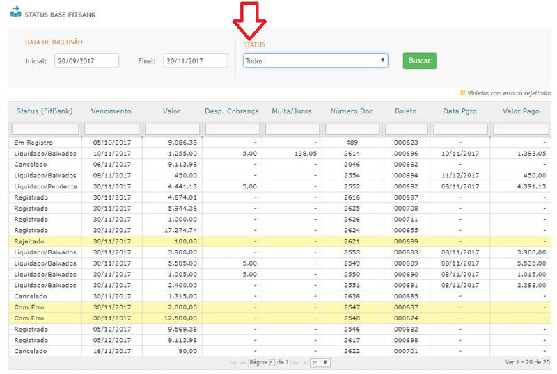Sort by Vencimento column header
This screenshot has width=557, height=374.
(x=111, y=111)
